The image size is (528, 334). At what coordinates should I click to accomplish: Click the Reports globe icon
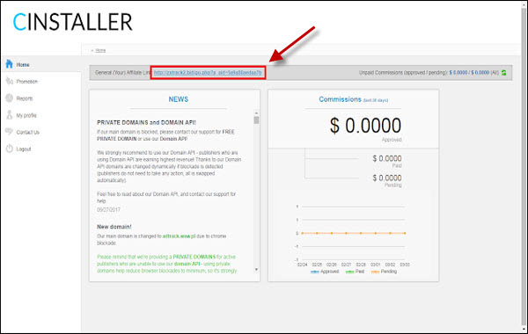click(9, 98)
